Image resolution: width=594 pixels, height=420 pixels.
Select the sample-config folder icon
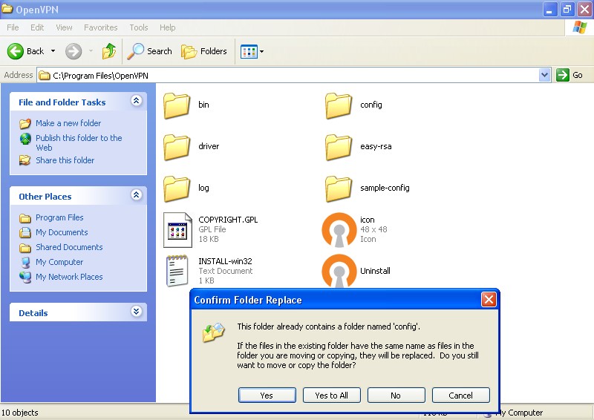coord(339,188)
